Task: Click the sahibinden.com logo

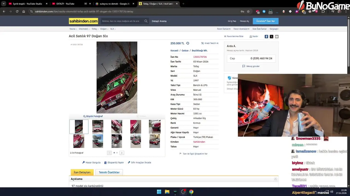Action: pyautogui.click(x=83, y=21)
